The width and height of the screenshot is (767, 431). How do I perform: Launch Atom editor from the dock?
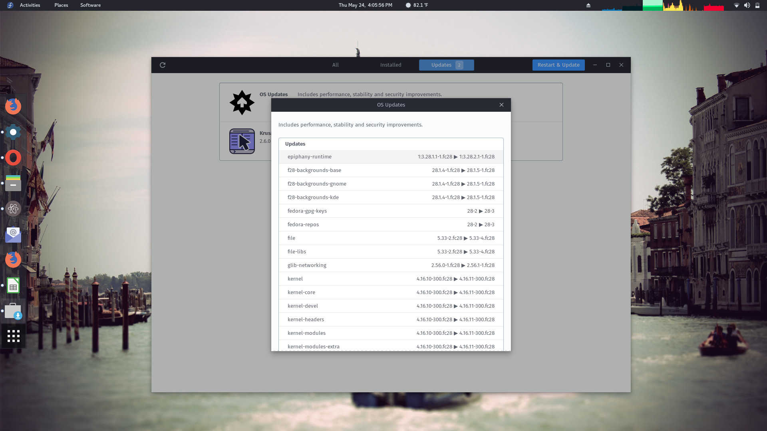click(13, 209)
